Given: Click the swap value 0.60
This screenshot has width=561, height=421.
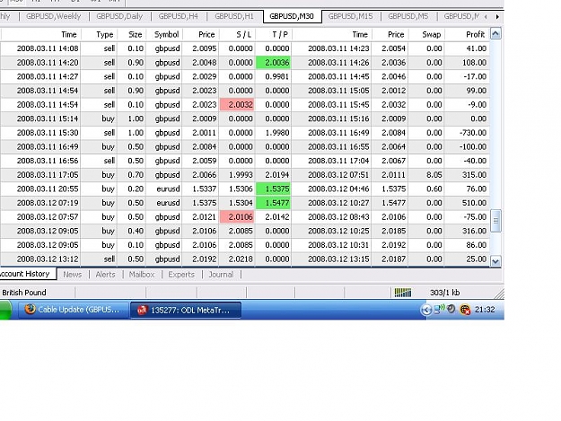Looking at the screenshot, I should coord(434,189).
